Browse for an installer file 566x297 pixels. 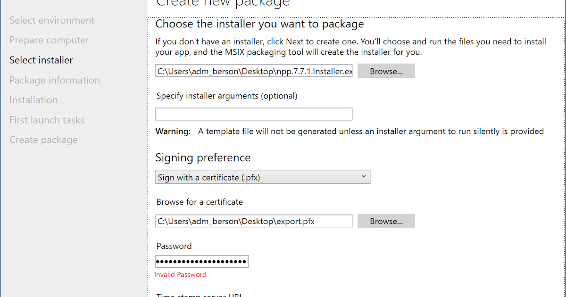point(386,71)
